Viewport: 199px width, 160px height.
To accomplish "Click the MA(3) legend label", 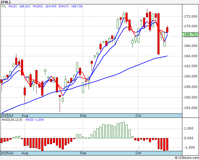I will (13, 6).
